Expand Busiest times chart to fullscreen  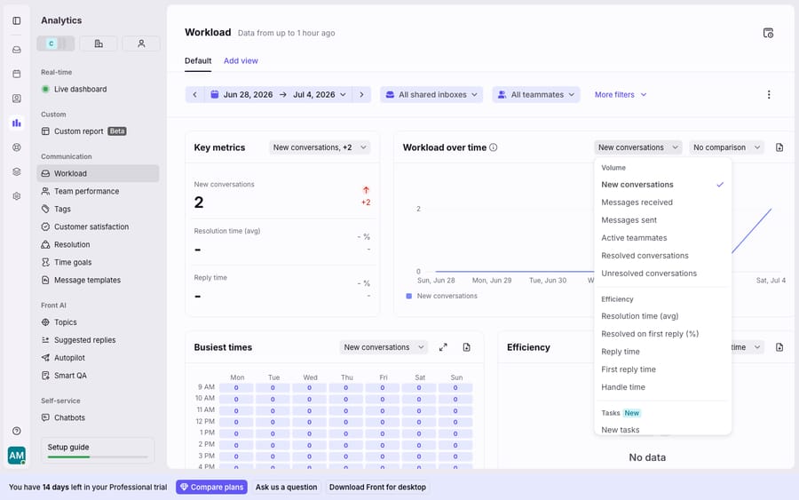pos(443,347)
